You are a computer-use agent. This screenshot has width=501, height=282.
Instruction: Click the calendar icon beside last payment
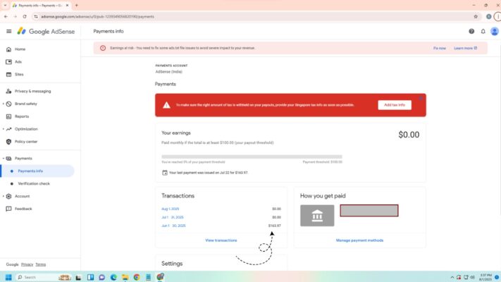[x=165, y=173]
